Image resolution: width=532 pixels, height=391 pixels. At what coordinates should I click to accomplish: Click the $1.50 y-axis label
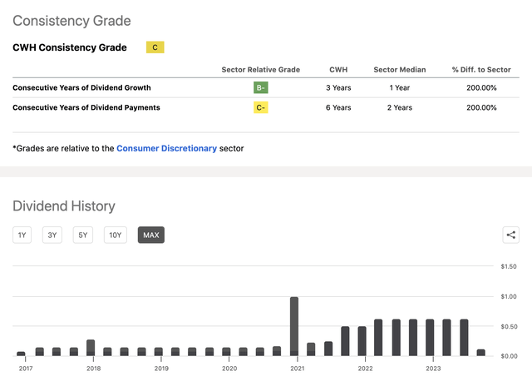(509, 266)
